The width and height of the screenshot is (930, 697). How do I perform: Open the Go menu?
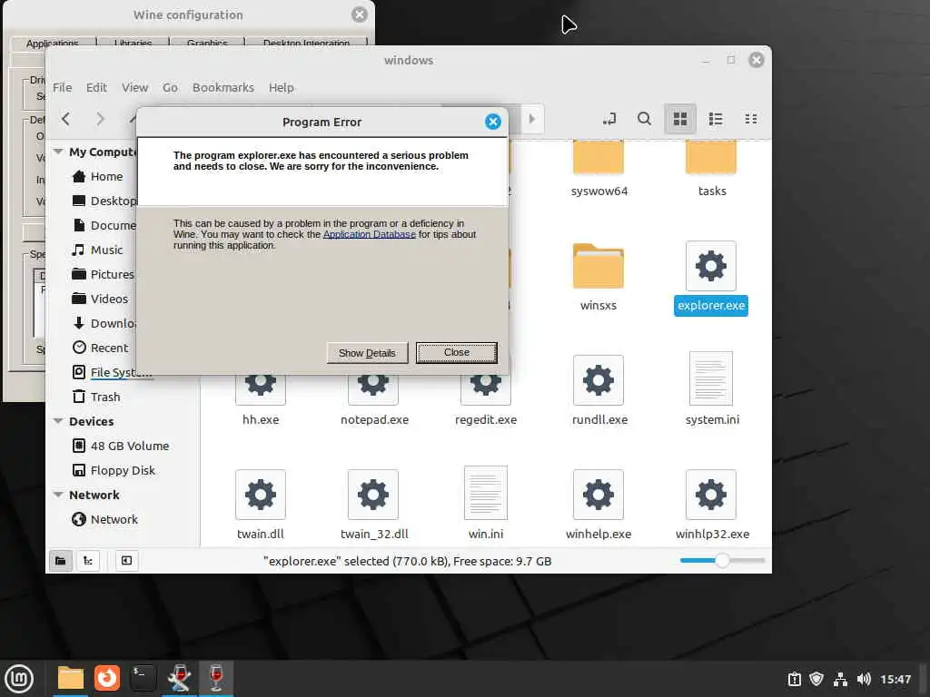(170, 88)
